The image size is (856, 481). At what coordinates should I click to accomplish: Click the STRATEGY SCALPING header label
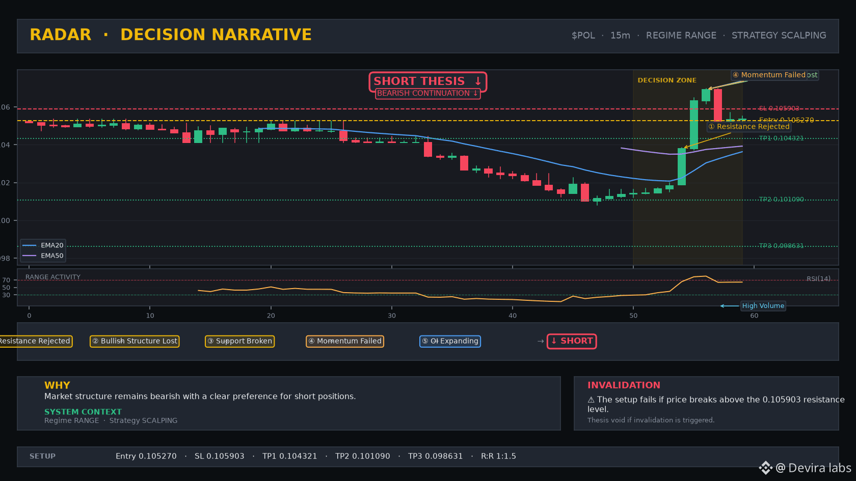[x=779, y=36]
